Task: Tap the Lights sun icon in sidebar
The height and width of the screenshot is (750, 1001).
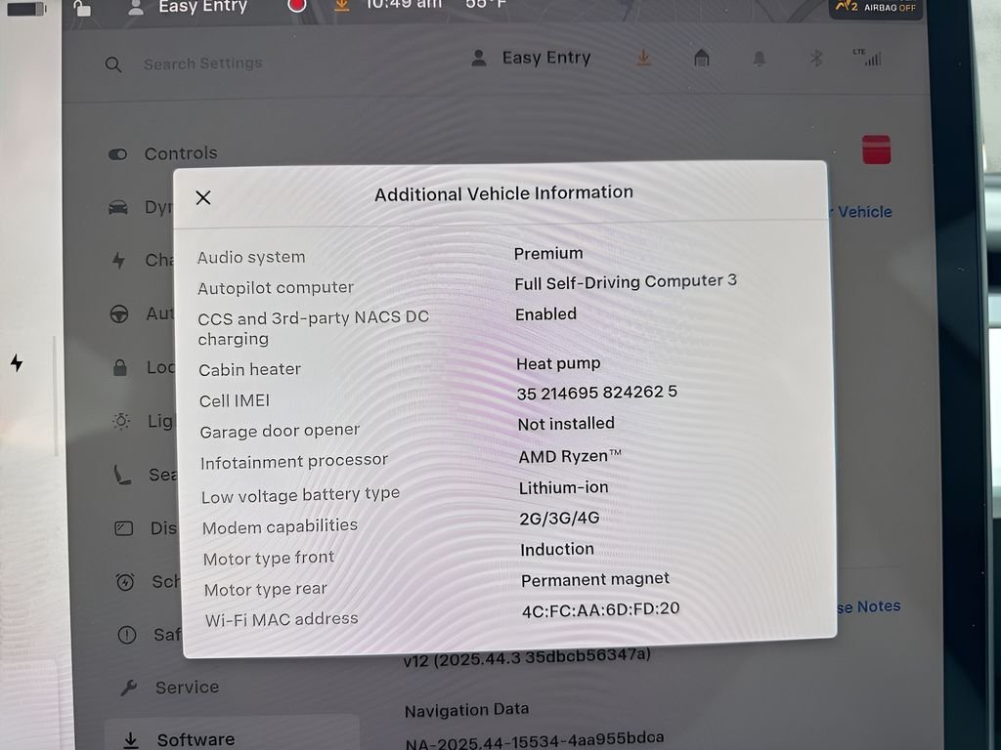Action: point(121,421)
